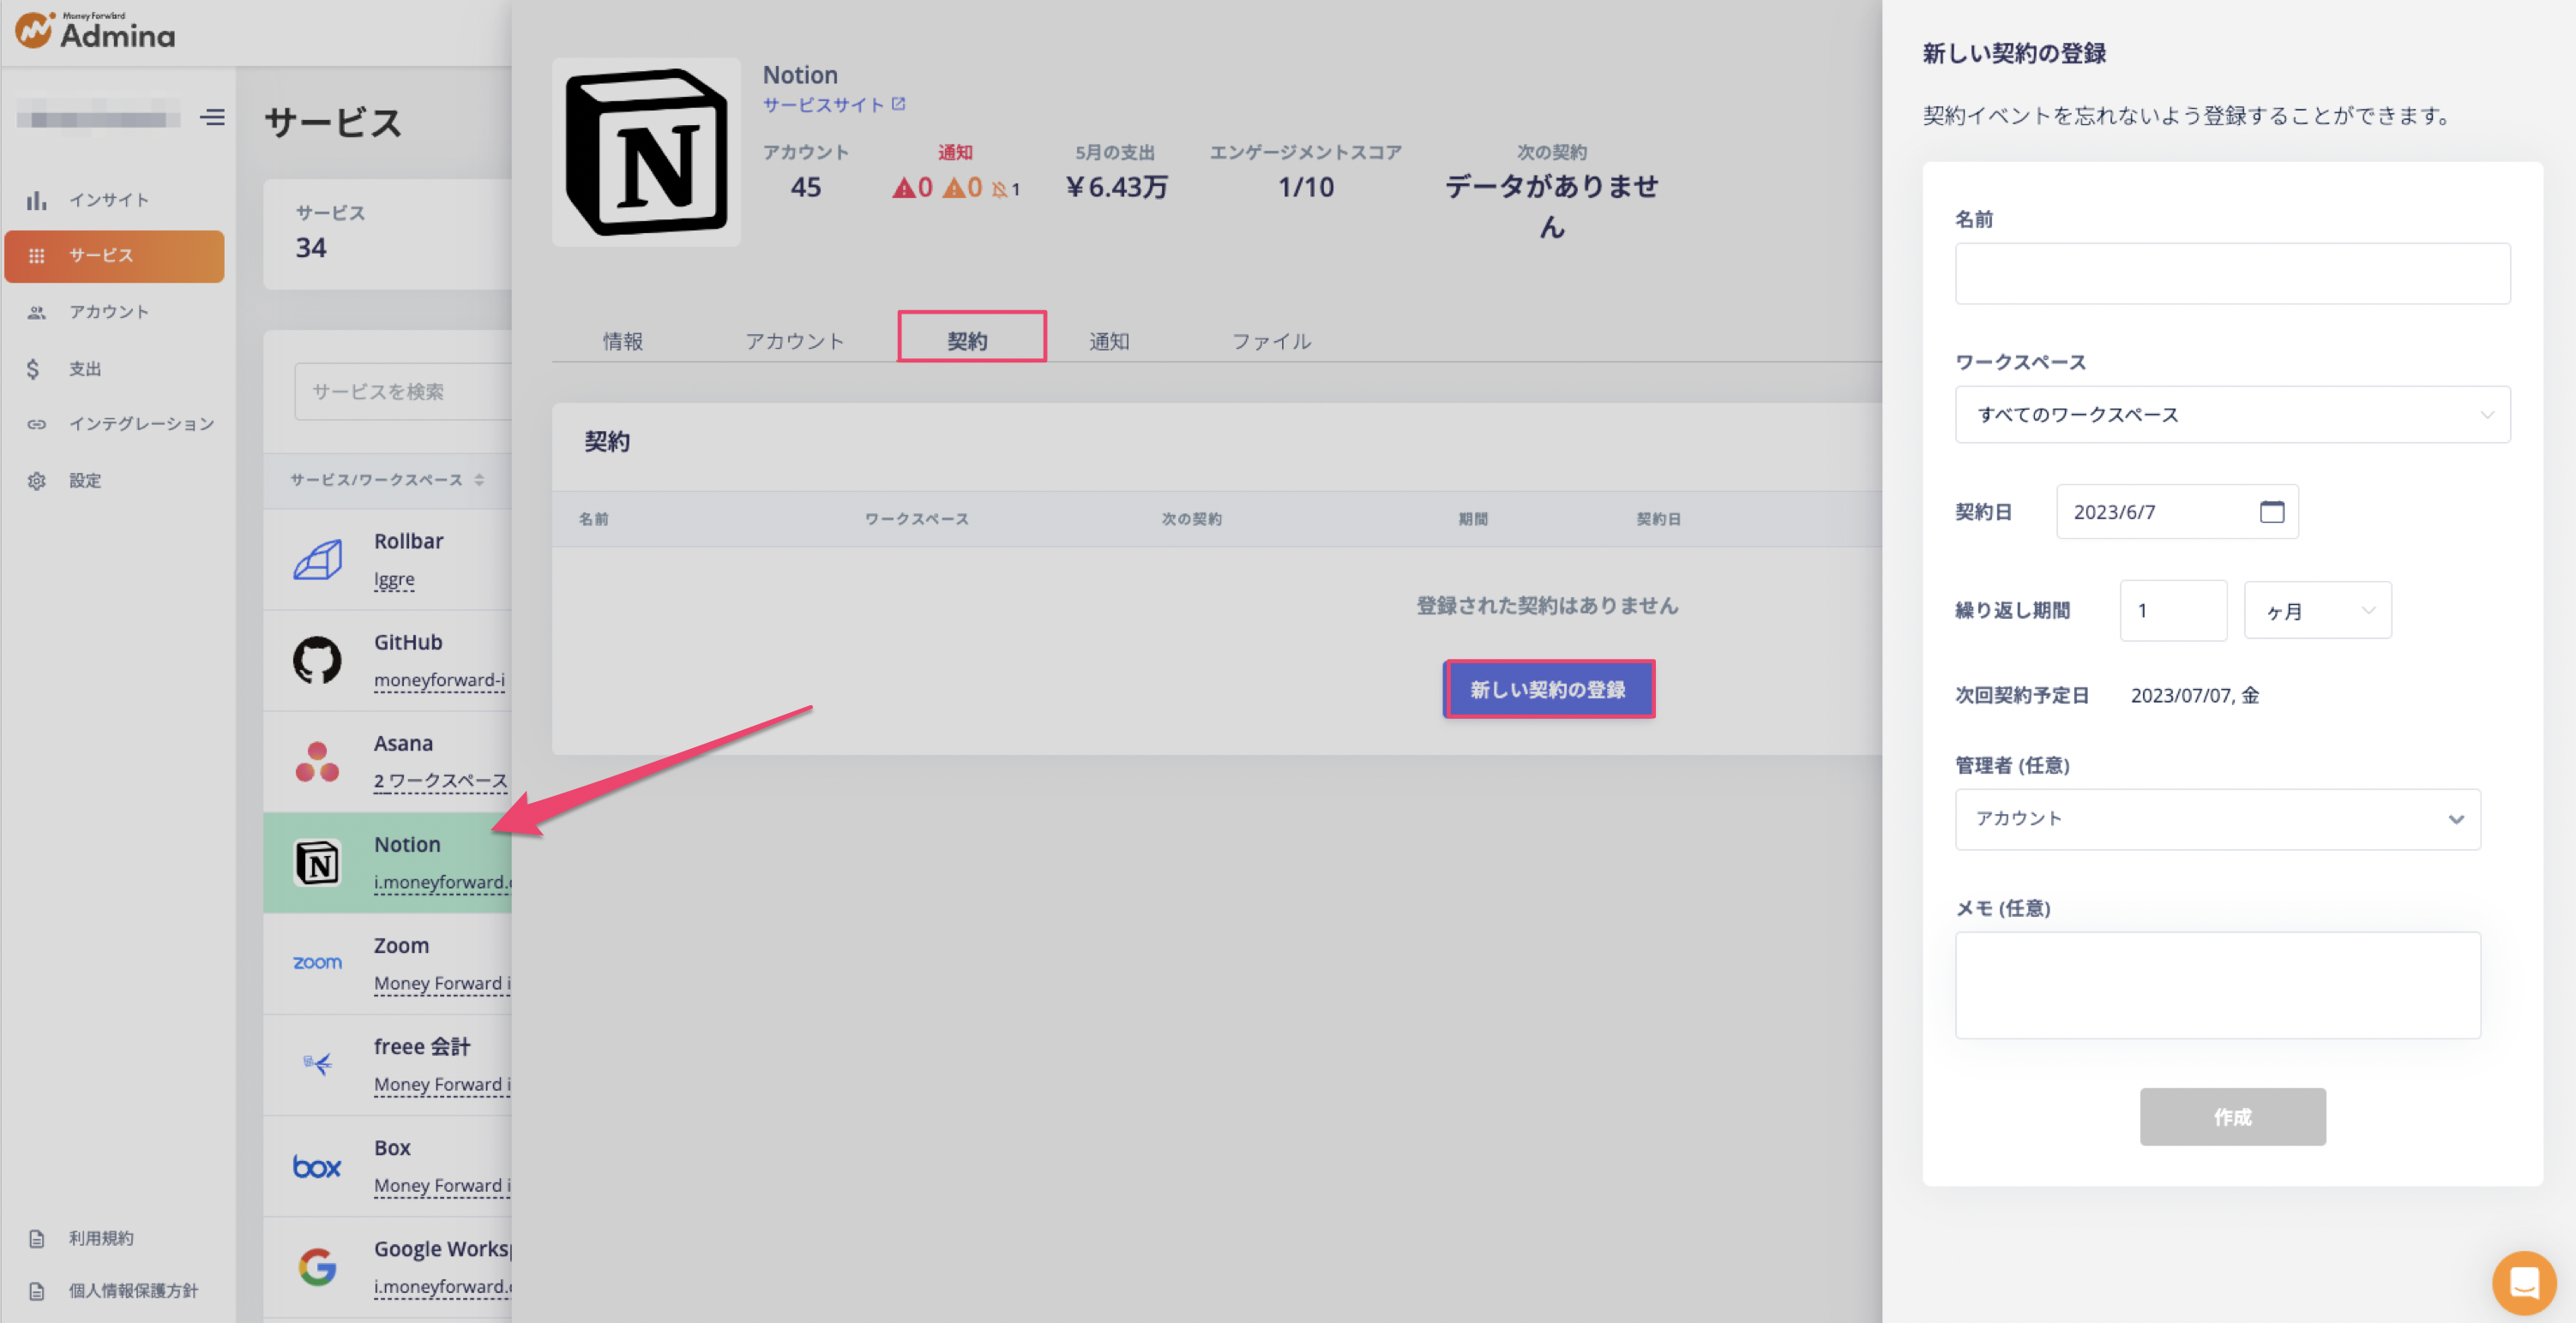
Task: Collapse sidebar with hamburger menu icon
Action: (212, 118)
